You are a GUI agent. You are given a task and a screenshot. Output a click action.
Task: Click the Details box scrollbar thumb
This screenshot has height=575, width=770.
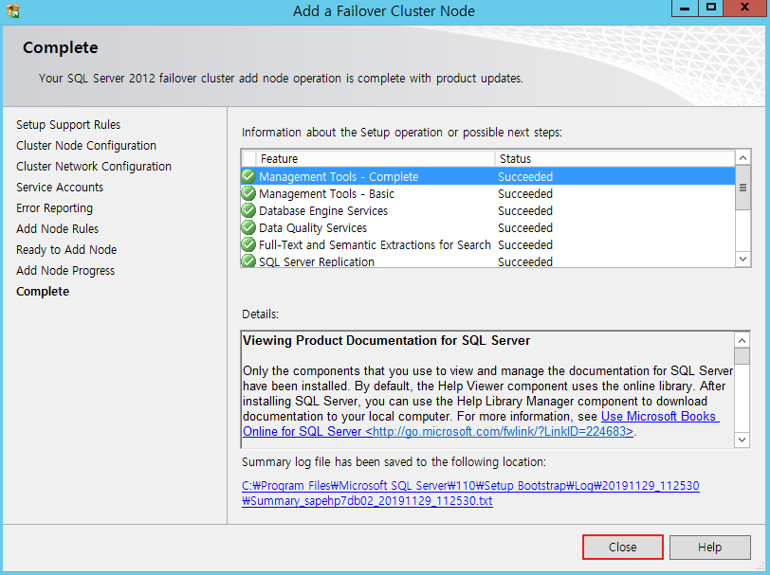[742, 356]
